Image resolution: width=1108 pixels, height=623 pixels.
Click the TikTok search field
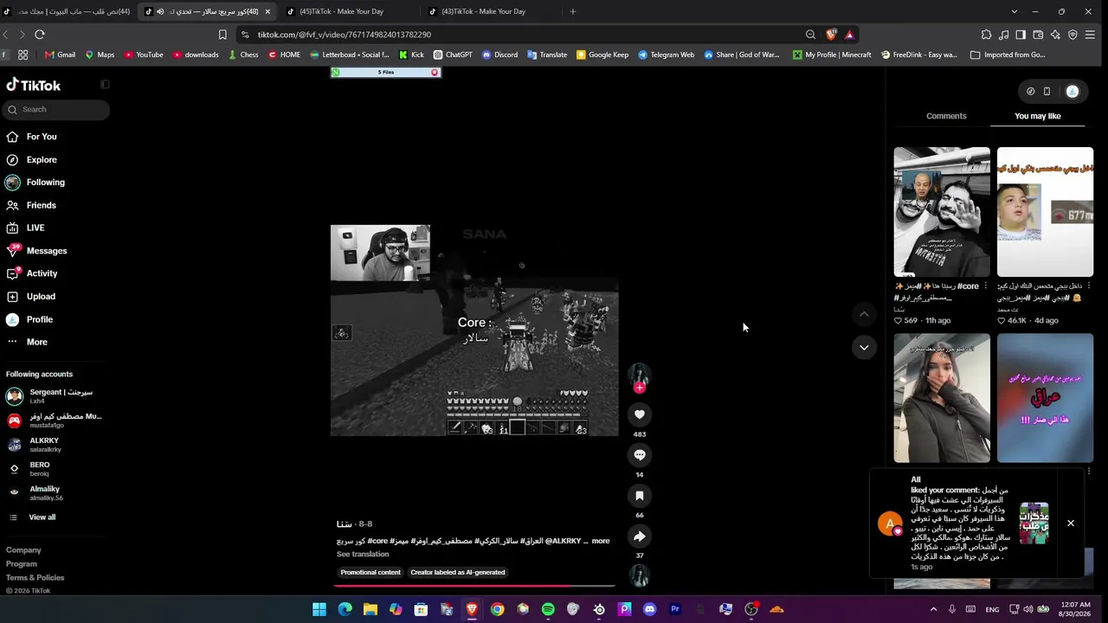pyautogui.click(x=57, y=109)
